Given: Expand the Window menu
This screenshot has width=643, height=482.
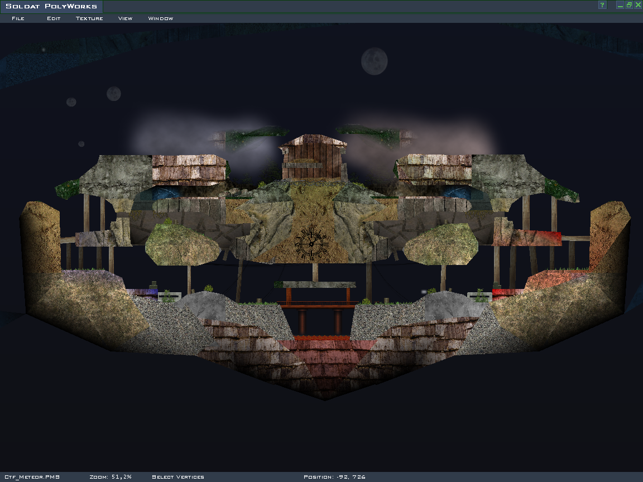Looking at the screenshot, I should (x=160, y=18).
